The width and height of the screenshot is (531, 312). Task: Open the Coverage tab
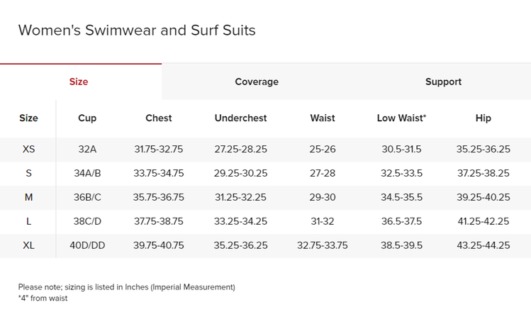click(257, 82)
